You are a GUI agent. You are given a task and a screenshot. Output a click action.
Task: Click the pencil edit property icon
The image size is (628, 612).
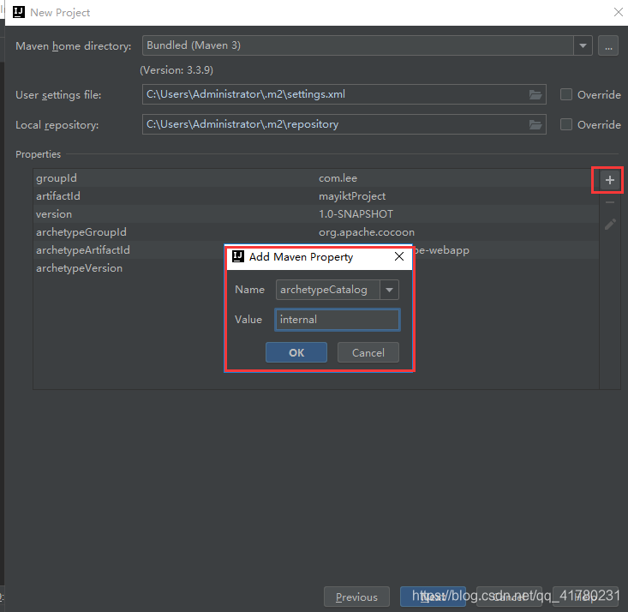[610, 225]
